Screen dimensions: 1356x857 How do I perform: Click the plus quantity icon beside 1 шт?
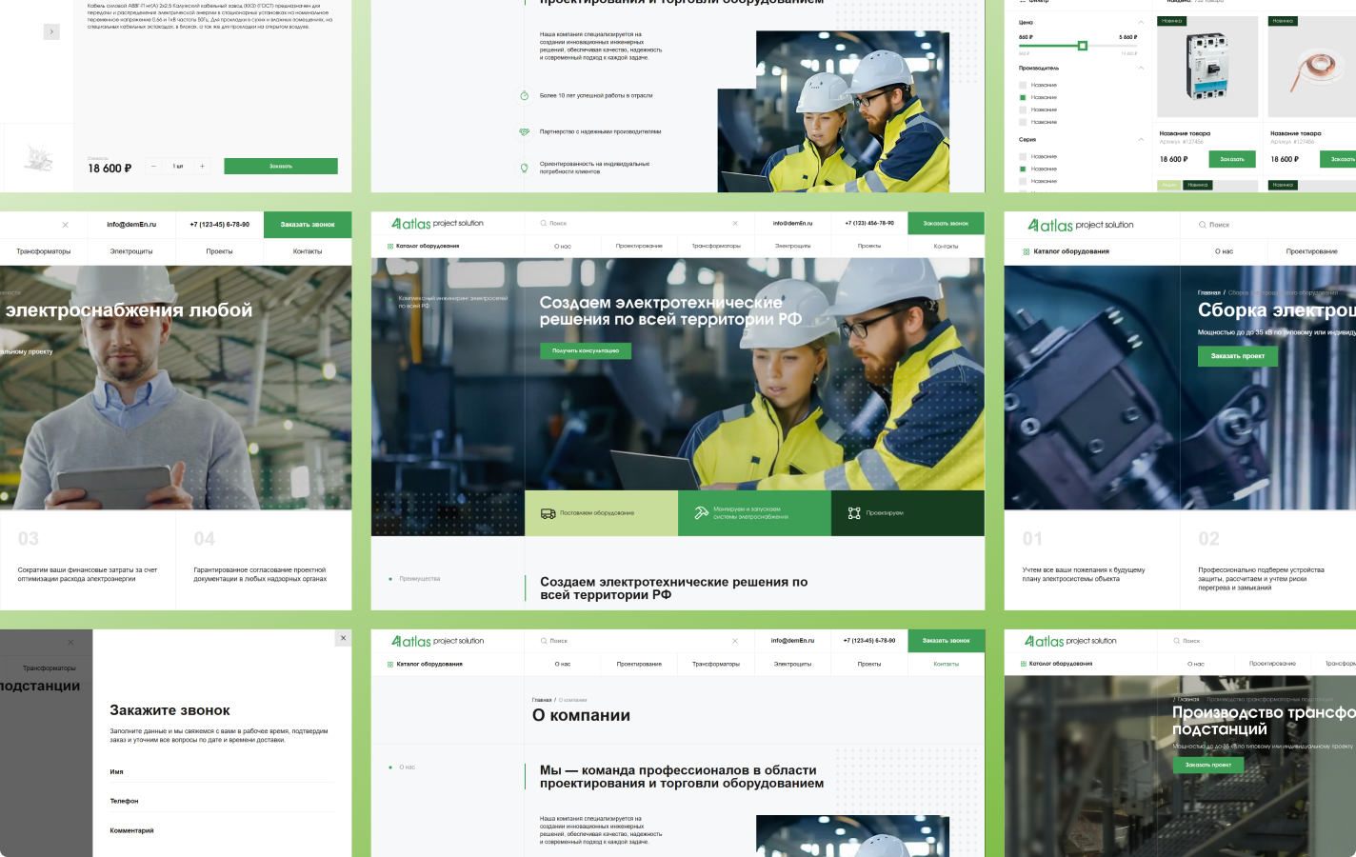point(202,167)
